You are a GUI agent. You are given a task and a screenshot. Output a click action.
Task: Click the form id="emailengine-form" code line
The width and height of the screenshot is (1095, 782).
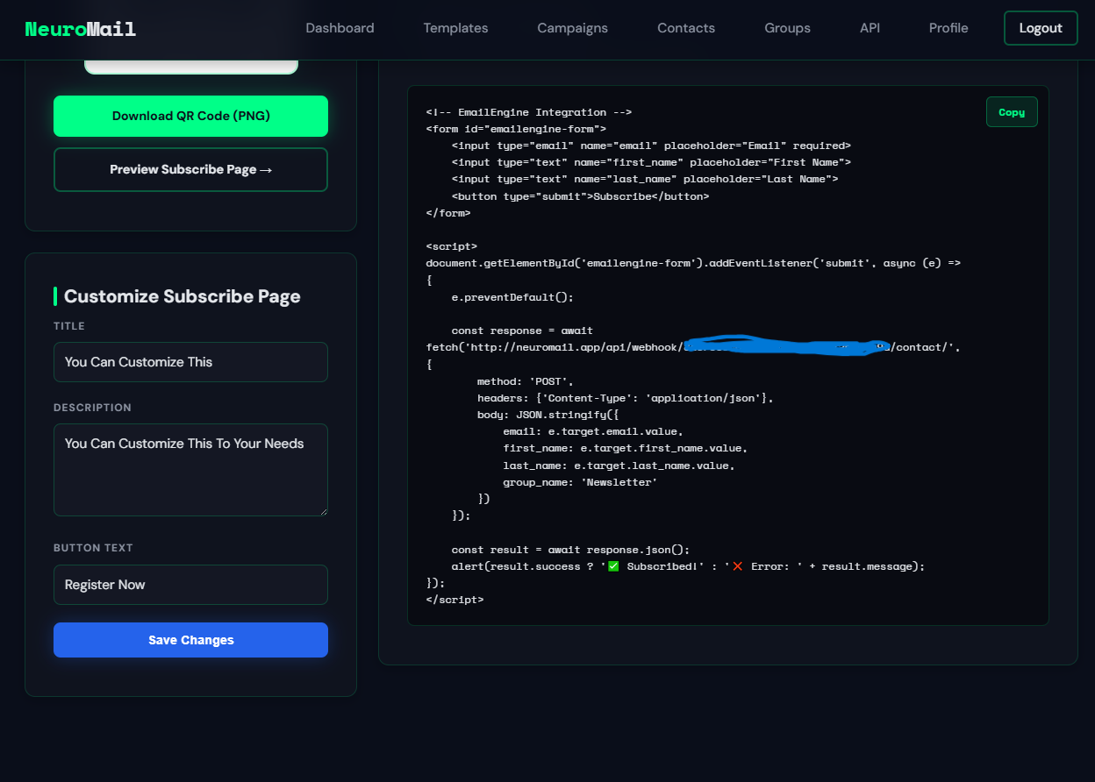tap(516, 129)
